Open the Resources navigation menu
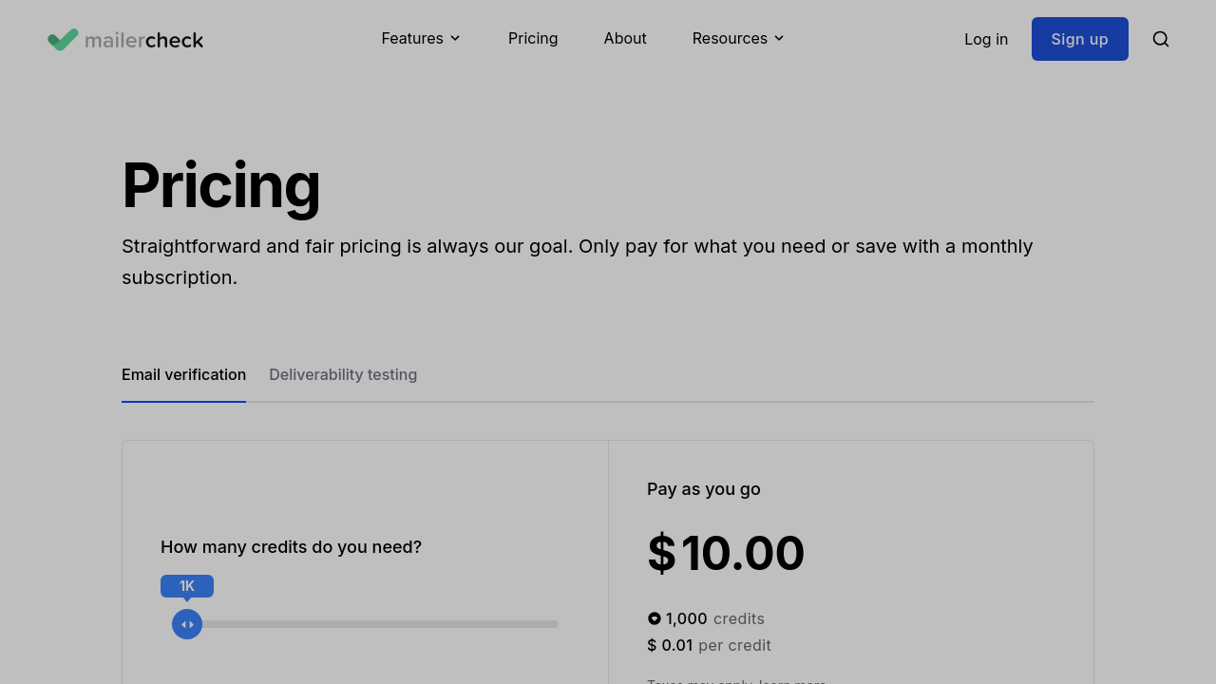The width and height of the screenshot is (1216, 684). click(x=730, y=38)
